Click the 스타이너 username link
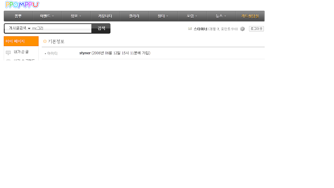Viewport: 334px width, 188px height. coord(200,29)
